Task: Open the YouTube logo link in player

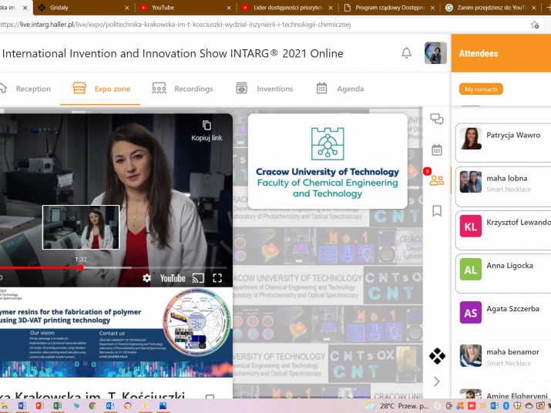Action: pos(173,278)
